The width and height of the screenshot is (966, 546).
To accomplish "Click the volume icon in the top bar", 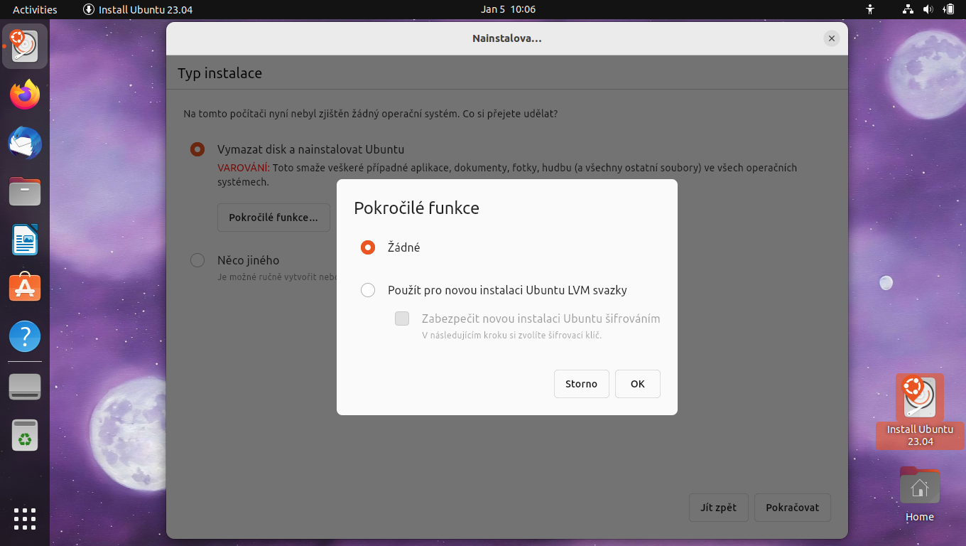I will pos(929,10).
